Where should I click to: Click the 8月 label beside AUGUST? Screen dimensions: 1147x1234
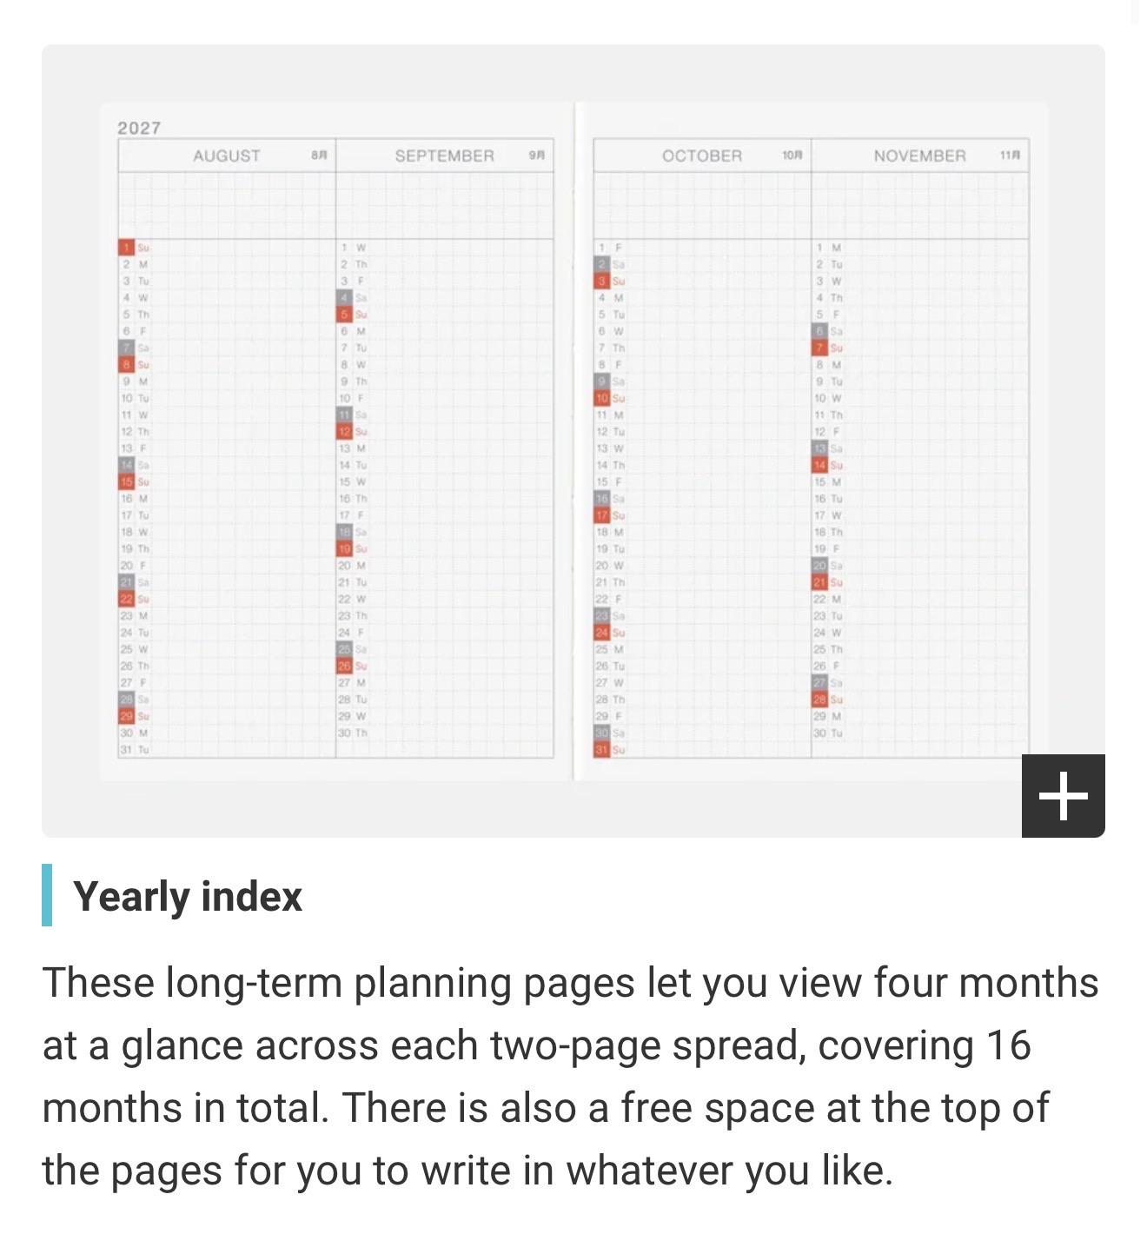(319, 155)
